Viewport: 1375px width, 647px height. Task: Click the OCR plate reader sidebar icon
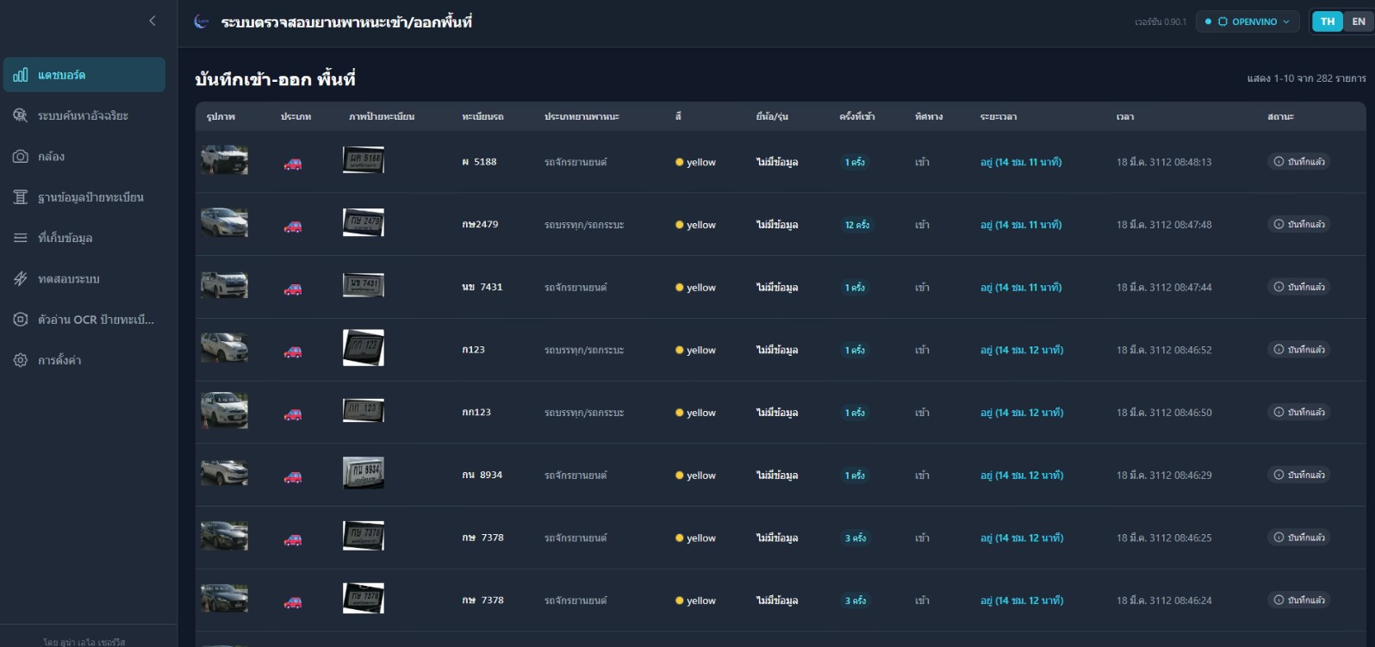tap(21, 320)
